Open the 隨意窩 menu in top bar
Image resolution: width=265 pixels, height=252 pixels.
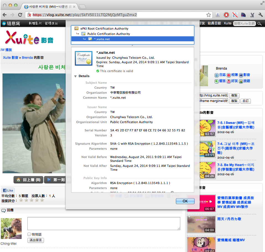click(x=11, y=23)
